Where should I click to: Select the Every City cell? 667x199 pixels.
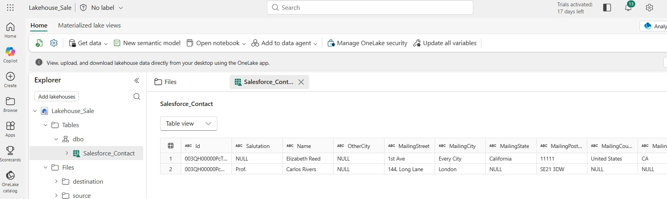pyautogui.click(x=460, y=159)
